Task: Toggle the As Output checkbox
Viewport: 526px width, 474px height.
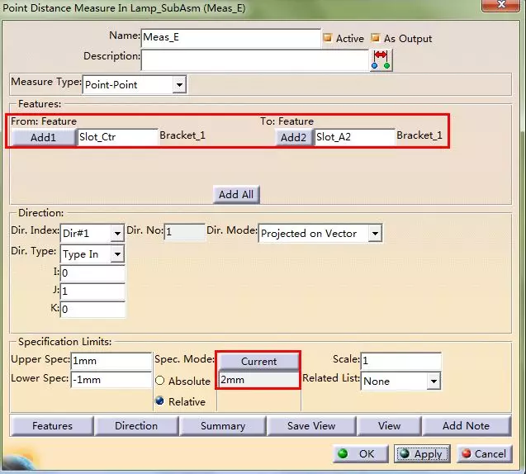Action: tap(375, 38)
